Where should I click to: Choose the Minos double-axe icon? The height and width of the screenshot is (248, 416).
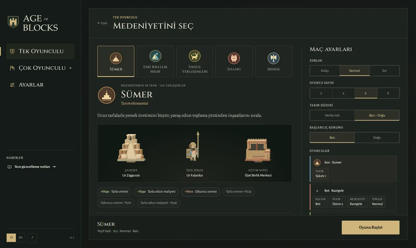(x=274, y=58)
